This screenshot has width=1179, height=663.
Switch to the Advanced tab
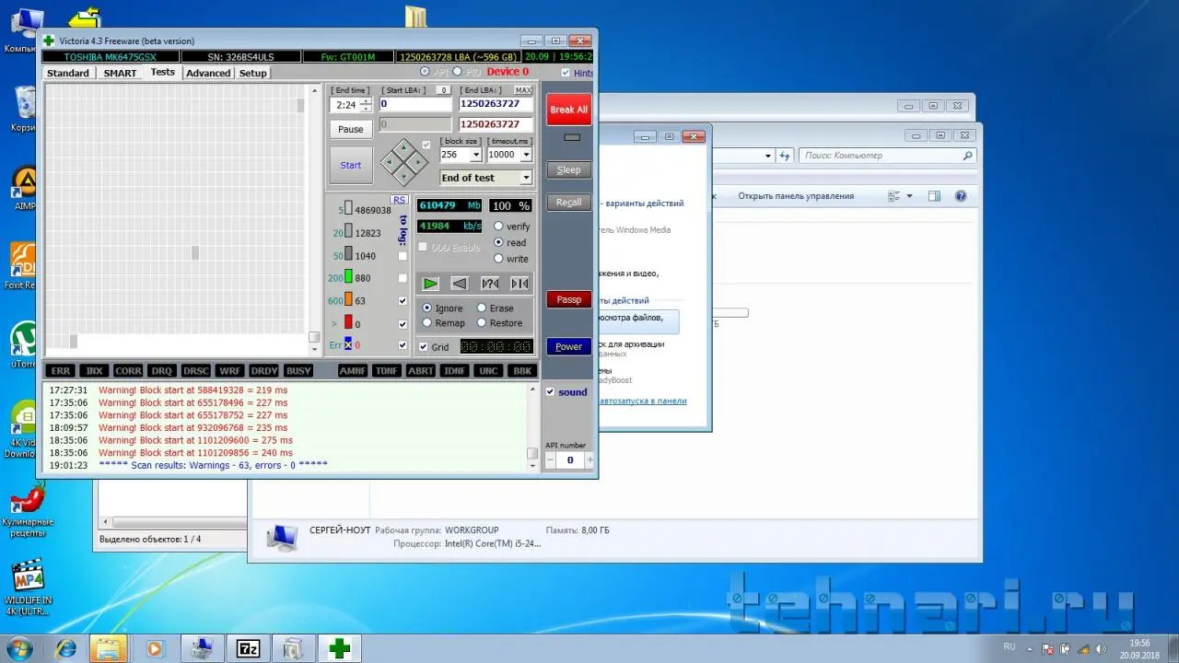pyautogui.click(x=208, y=73)
